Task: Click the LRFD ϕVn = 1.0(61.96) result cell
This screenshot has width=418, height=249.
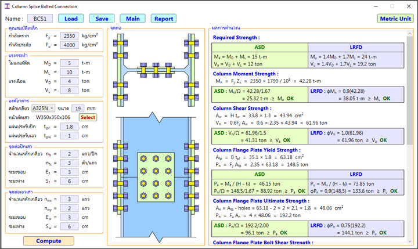Action: 356,136
